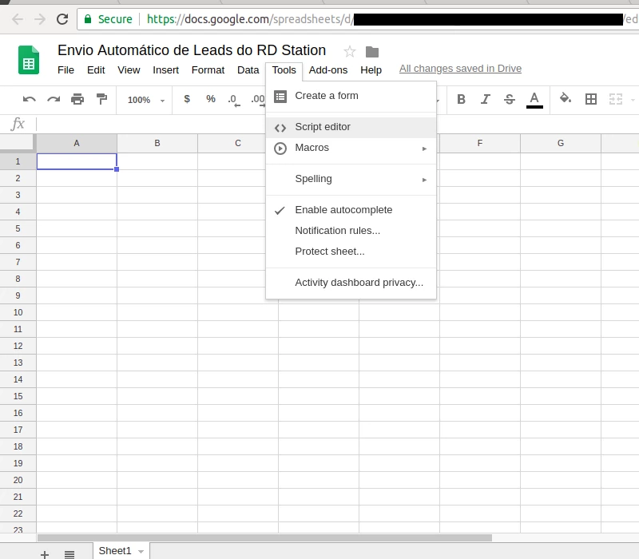Apply currency format with the dollar icon
Image resolution: width=639 pixels, height=559 pixels.
coord(186,99)
